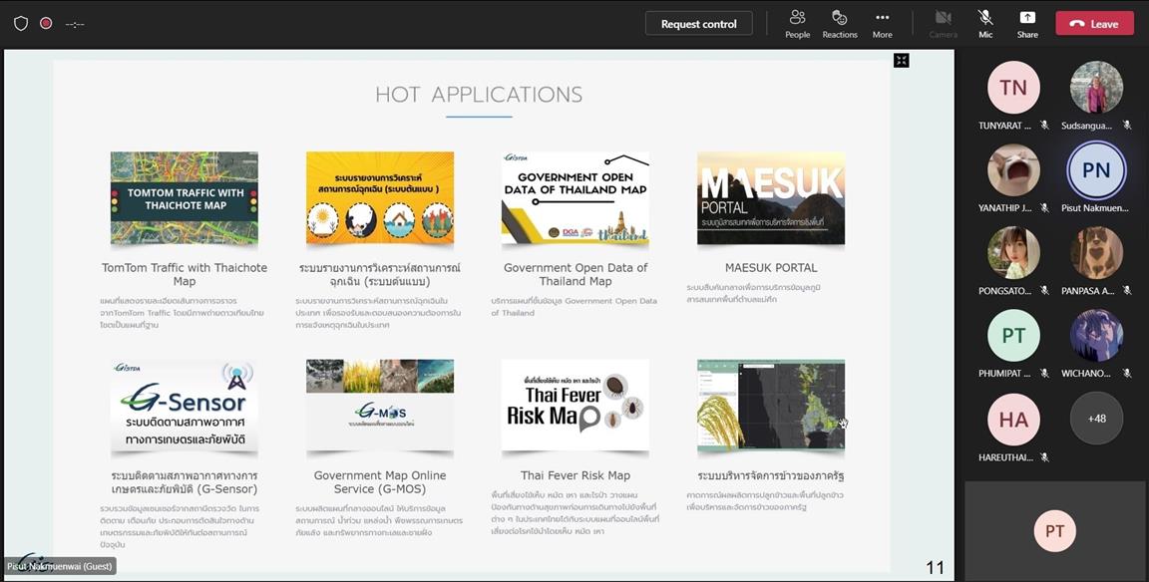Turn on the Camera
The image size is (1149, 582).
[x=944, y=24]
